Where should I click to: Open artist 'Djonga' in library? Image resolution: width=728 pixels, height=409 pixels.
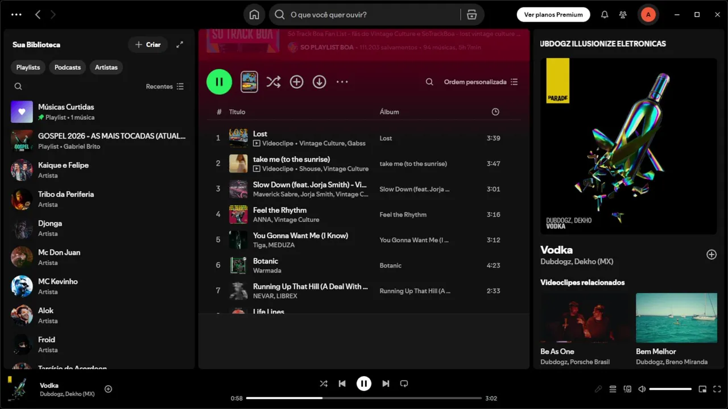click(100, 228)
